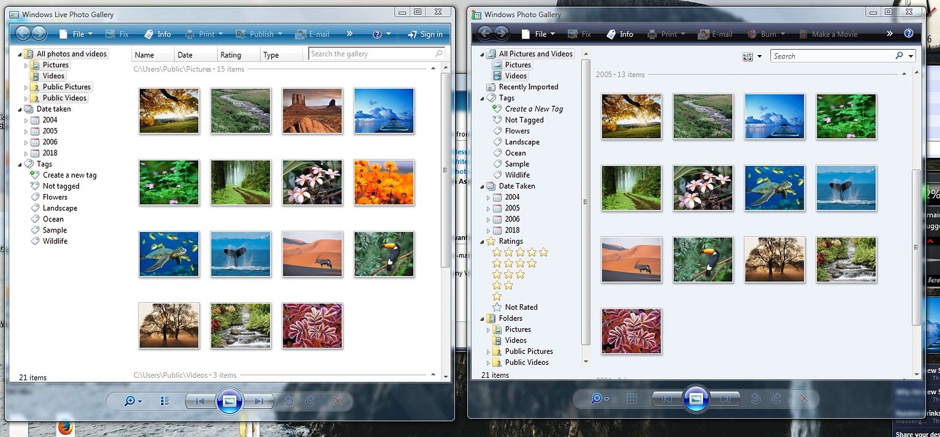Click the Burn icon in Windows Photo Gallery

coord(761,33)
